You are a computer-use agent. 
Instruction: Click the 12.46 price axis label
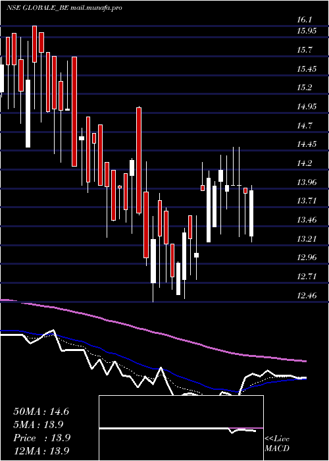pos(307,296)
